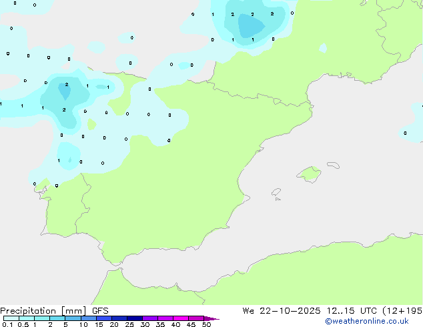Select the '40' legend scale label
This screenshot has width=423, height=327.
[x=175, y=324]
